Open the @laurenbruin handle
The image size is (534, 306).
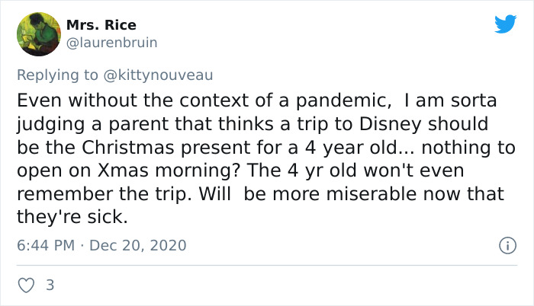pyautogui.click(x=111, y=43)
